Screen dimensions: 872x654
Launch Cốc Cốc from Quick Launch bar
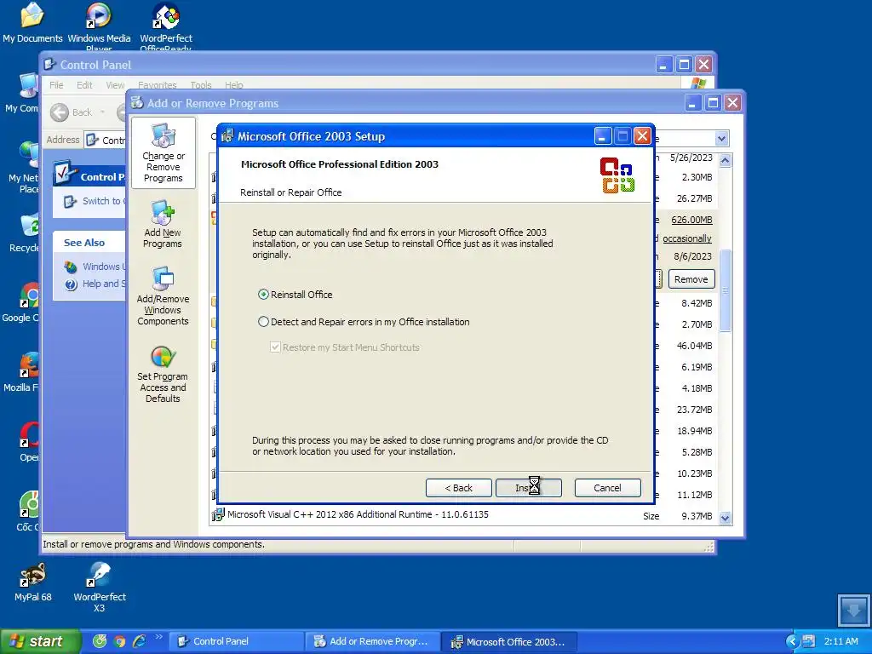pyautogui.click(x=100, y=641)
